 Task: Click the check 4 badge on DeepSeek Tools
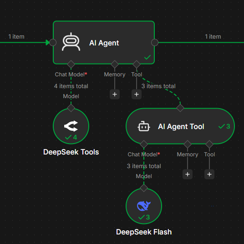pos(71,137)
